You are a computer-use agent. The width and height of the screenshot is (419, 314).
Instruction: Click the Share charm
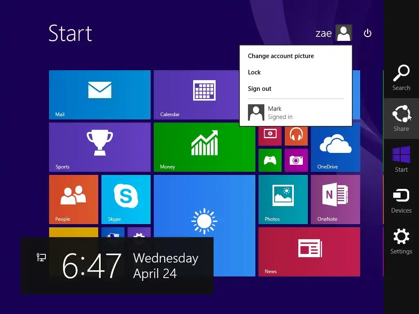401,119
